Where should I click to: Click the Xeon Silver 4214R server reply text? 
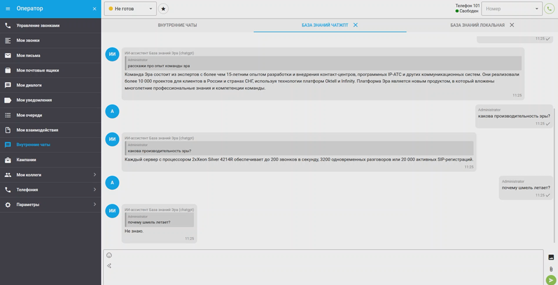pos(299,160)
